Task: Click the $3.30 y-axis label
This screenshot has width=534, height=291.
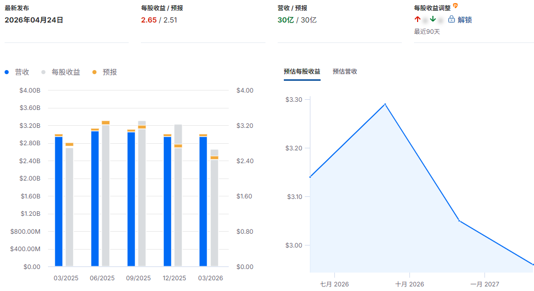Action: pos(294,99)
